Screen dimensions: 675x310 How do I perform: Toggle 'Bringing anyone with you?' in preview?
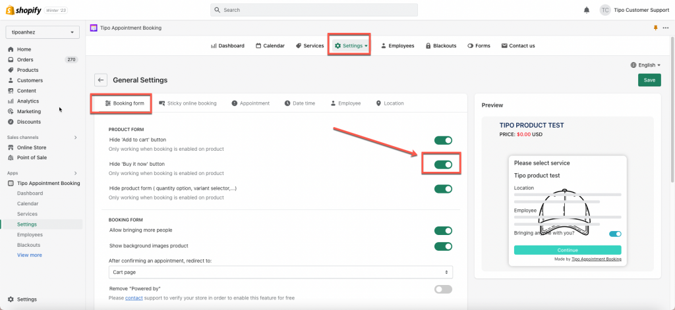click(x=615, y=234)
